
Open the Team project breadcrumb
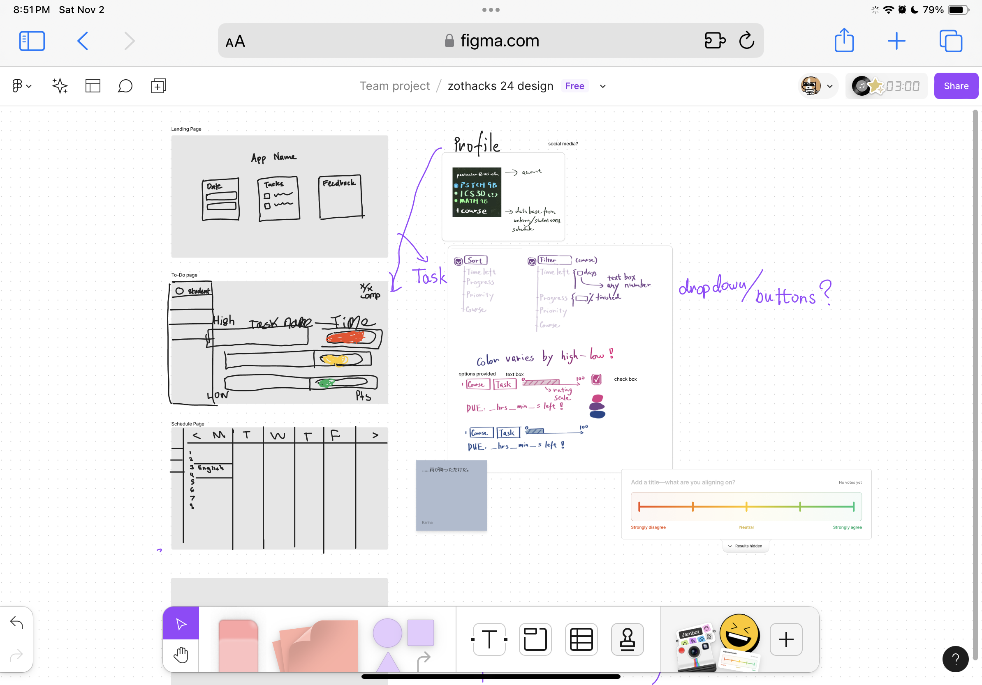click(x=394, y=86)
